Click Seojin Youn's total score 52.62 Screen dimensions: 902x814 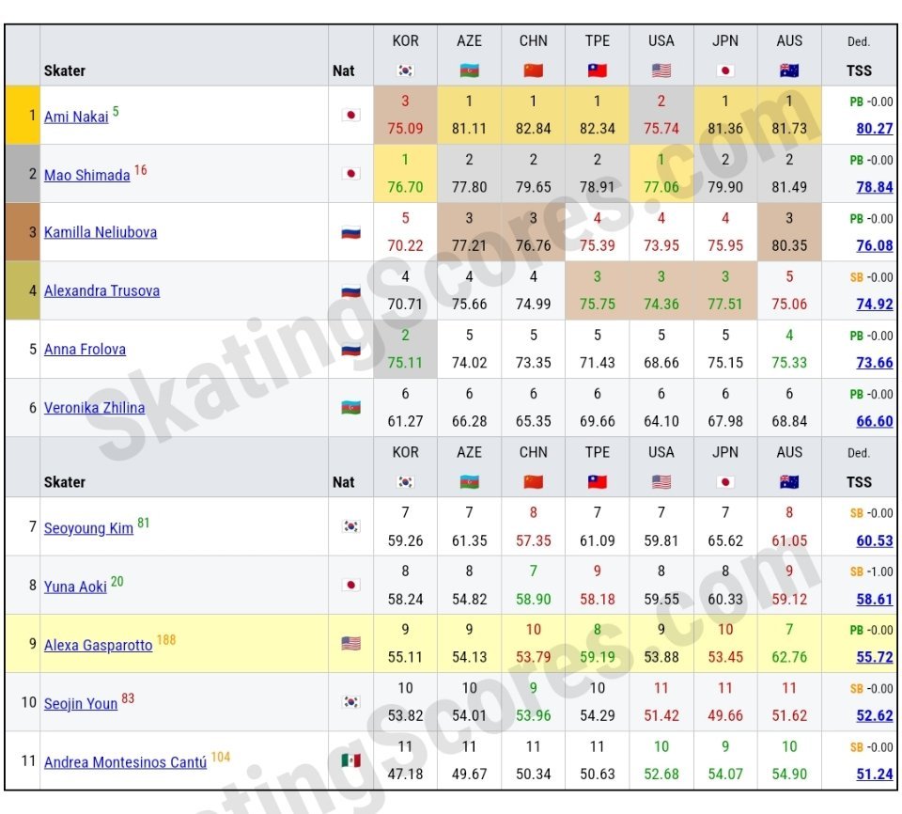click(875, 715)
